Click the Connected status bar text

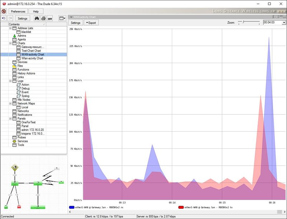[x=7, y=216]
